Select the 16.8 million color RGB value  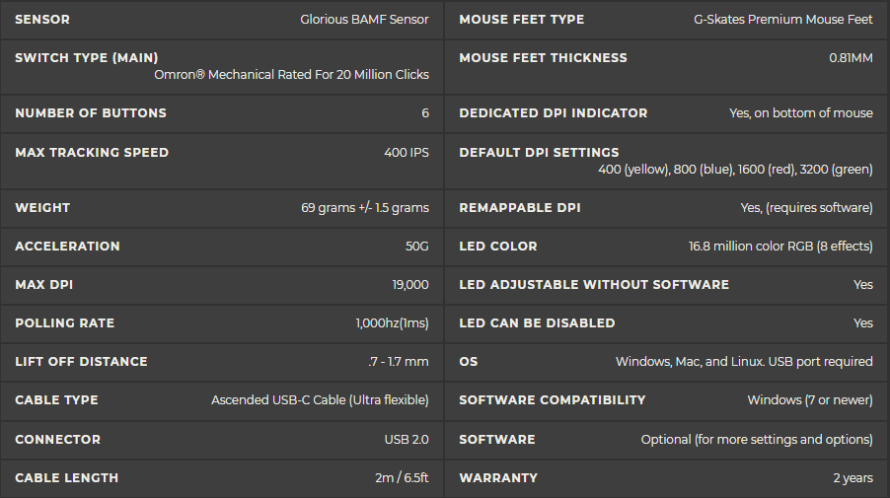tap(780, 247)
